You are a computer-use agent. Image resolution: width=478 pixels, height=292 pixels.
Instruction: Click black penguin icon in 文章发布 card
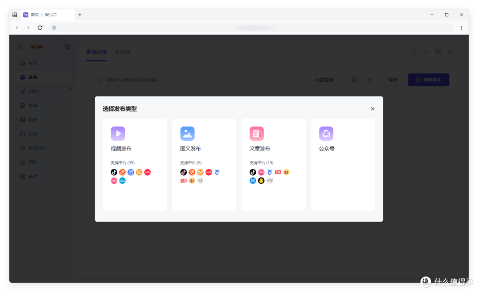261,181
